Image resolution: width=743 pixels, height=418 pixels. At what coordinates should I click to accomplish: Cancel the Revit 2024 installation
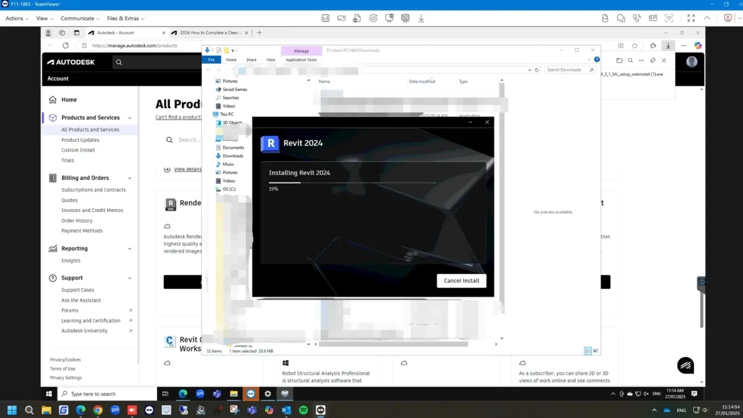pos(461,280)
